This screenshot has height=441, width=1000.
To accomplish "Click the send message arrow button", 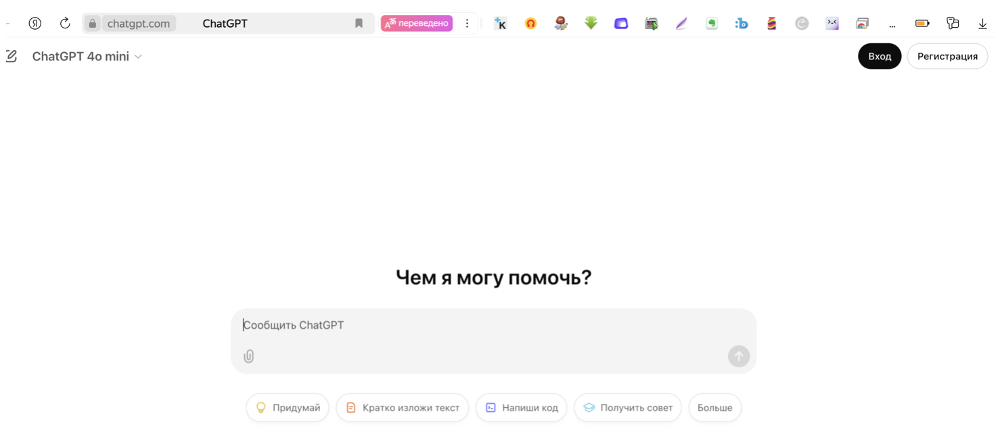I will [x=739, y=356].
